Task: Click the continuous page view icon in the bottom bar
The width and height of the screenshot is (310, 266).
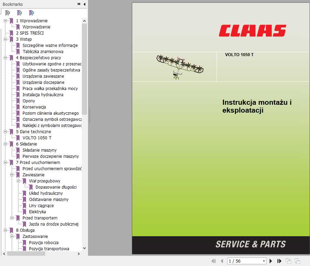Action: click(297, 261)
